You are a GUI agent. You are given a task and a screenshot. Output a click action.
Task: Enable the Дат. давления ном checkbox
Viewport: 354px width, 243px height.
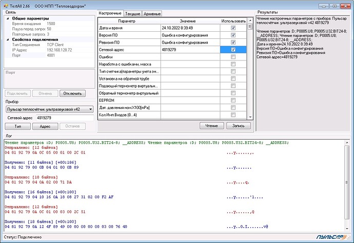coord(233,107)
